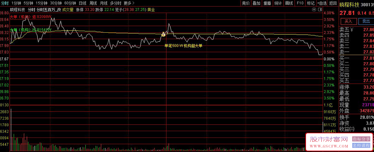The image size is (374, 152).
Task: Click the 净资 row in side panel
Action: tap(357, 123)
